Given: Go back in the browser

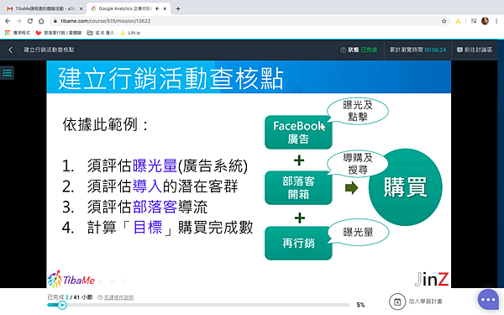Looking at the screenshot, I should tap(8, 21).
